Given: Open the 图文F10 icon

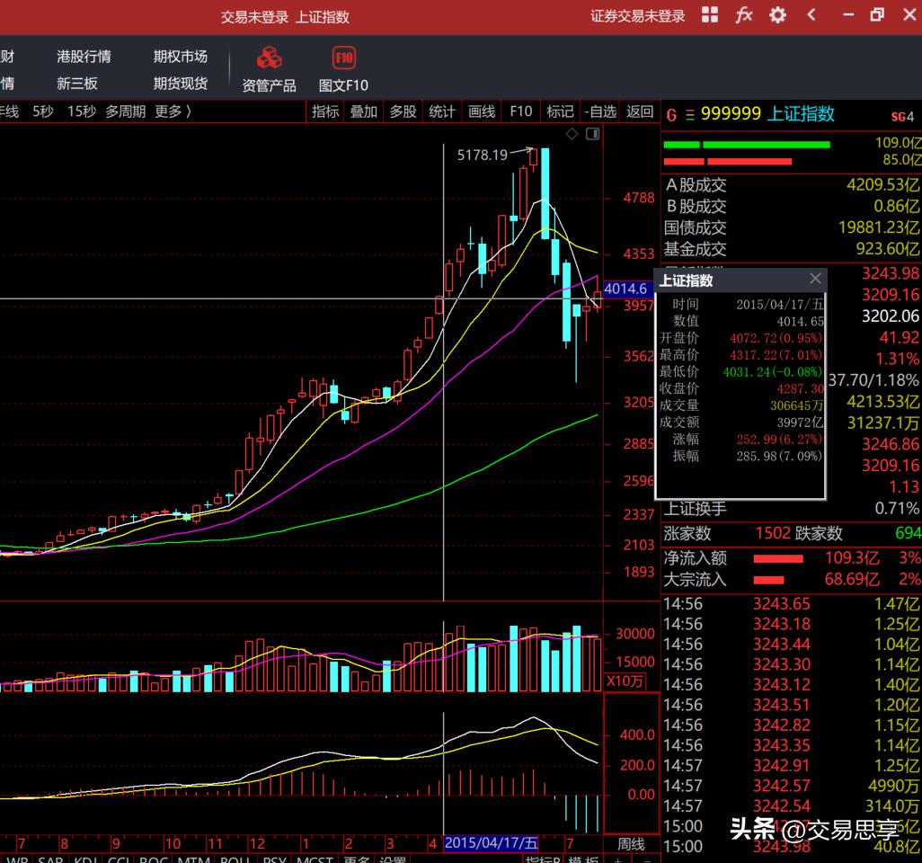Looking at the screenshot, I should 343,59.
